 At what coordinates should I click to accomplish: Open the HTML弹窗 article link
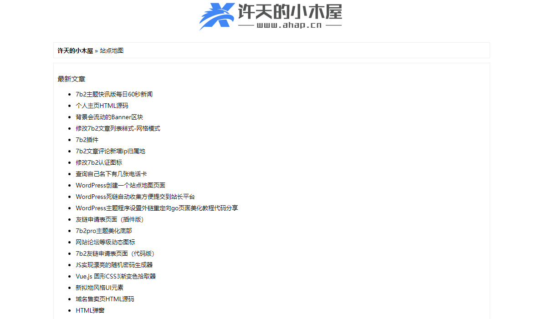point(90,310)
